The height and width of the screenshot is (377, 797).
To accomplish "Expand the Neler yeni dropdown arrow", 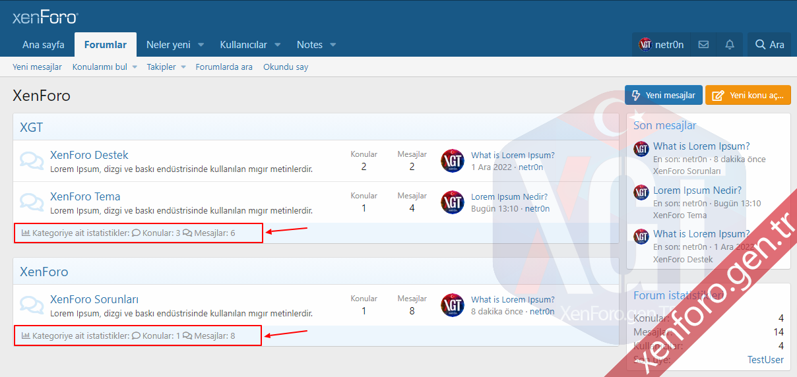I will pos(201,45).
